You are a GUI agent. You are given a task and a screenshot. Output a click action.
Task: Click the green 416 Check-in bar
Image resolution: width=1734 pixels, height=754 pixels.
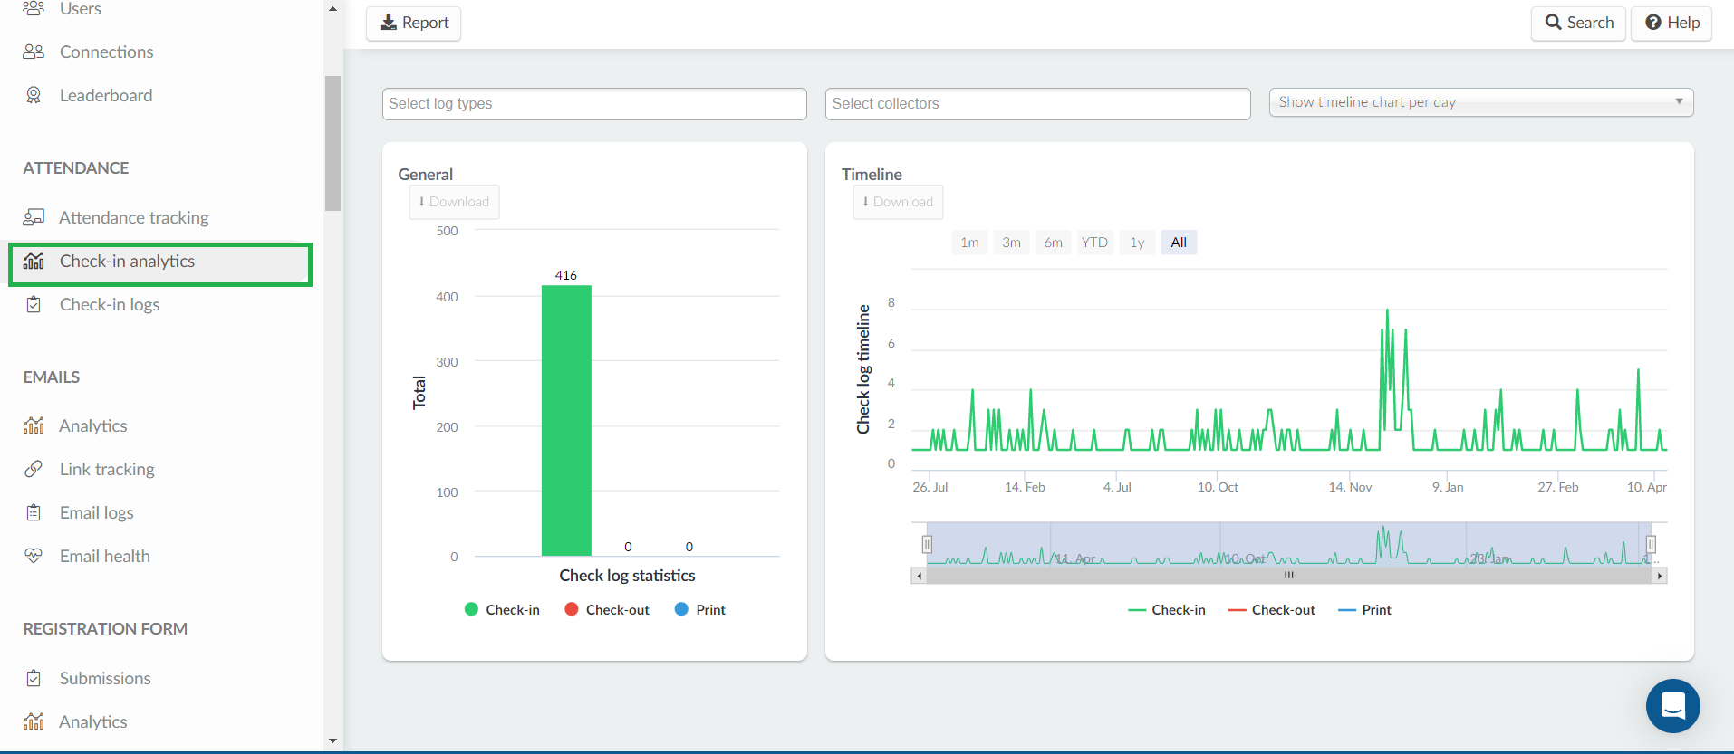[566, 421]
